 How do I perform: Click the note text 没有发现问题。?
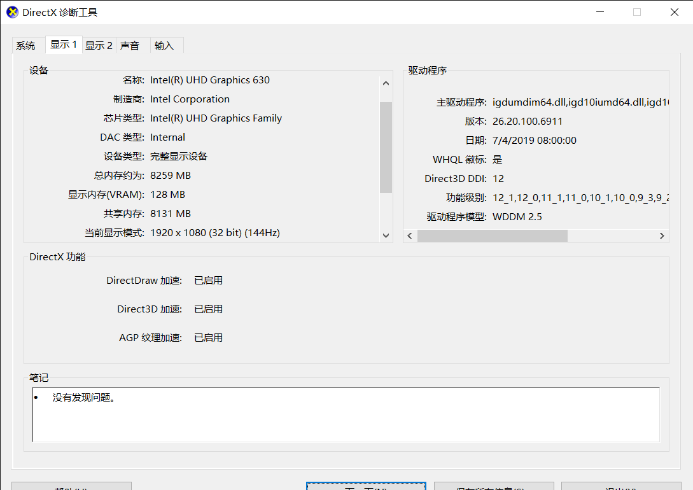tap(85, 398)
